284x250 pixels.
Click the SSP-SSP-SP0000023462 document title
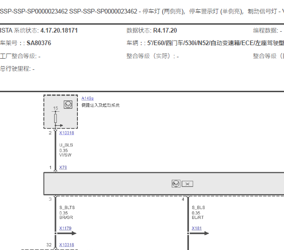142,11
